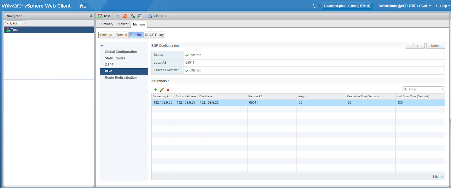Image resolution: width=451 pixels, height=188 pixels.
Task: Click the orange refresh icon in toolbar
Action: (125, 16)
